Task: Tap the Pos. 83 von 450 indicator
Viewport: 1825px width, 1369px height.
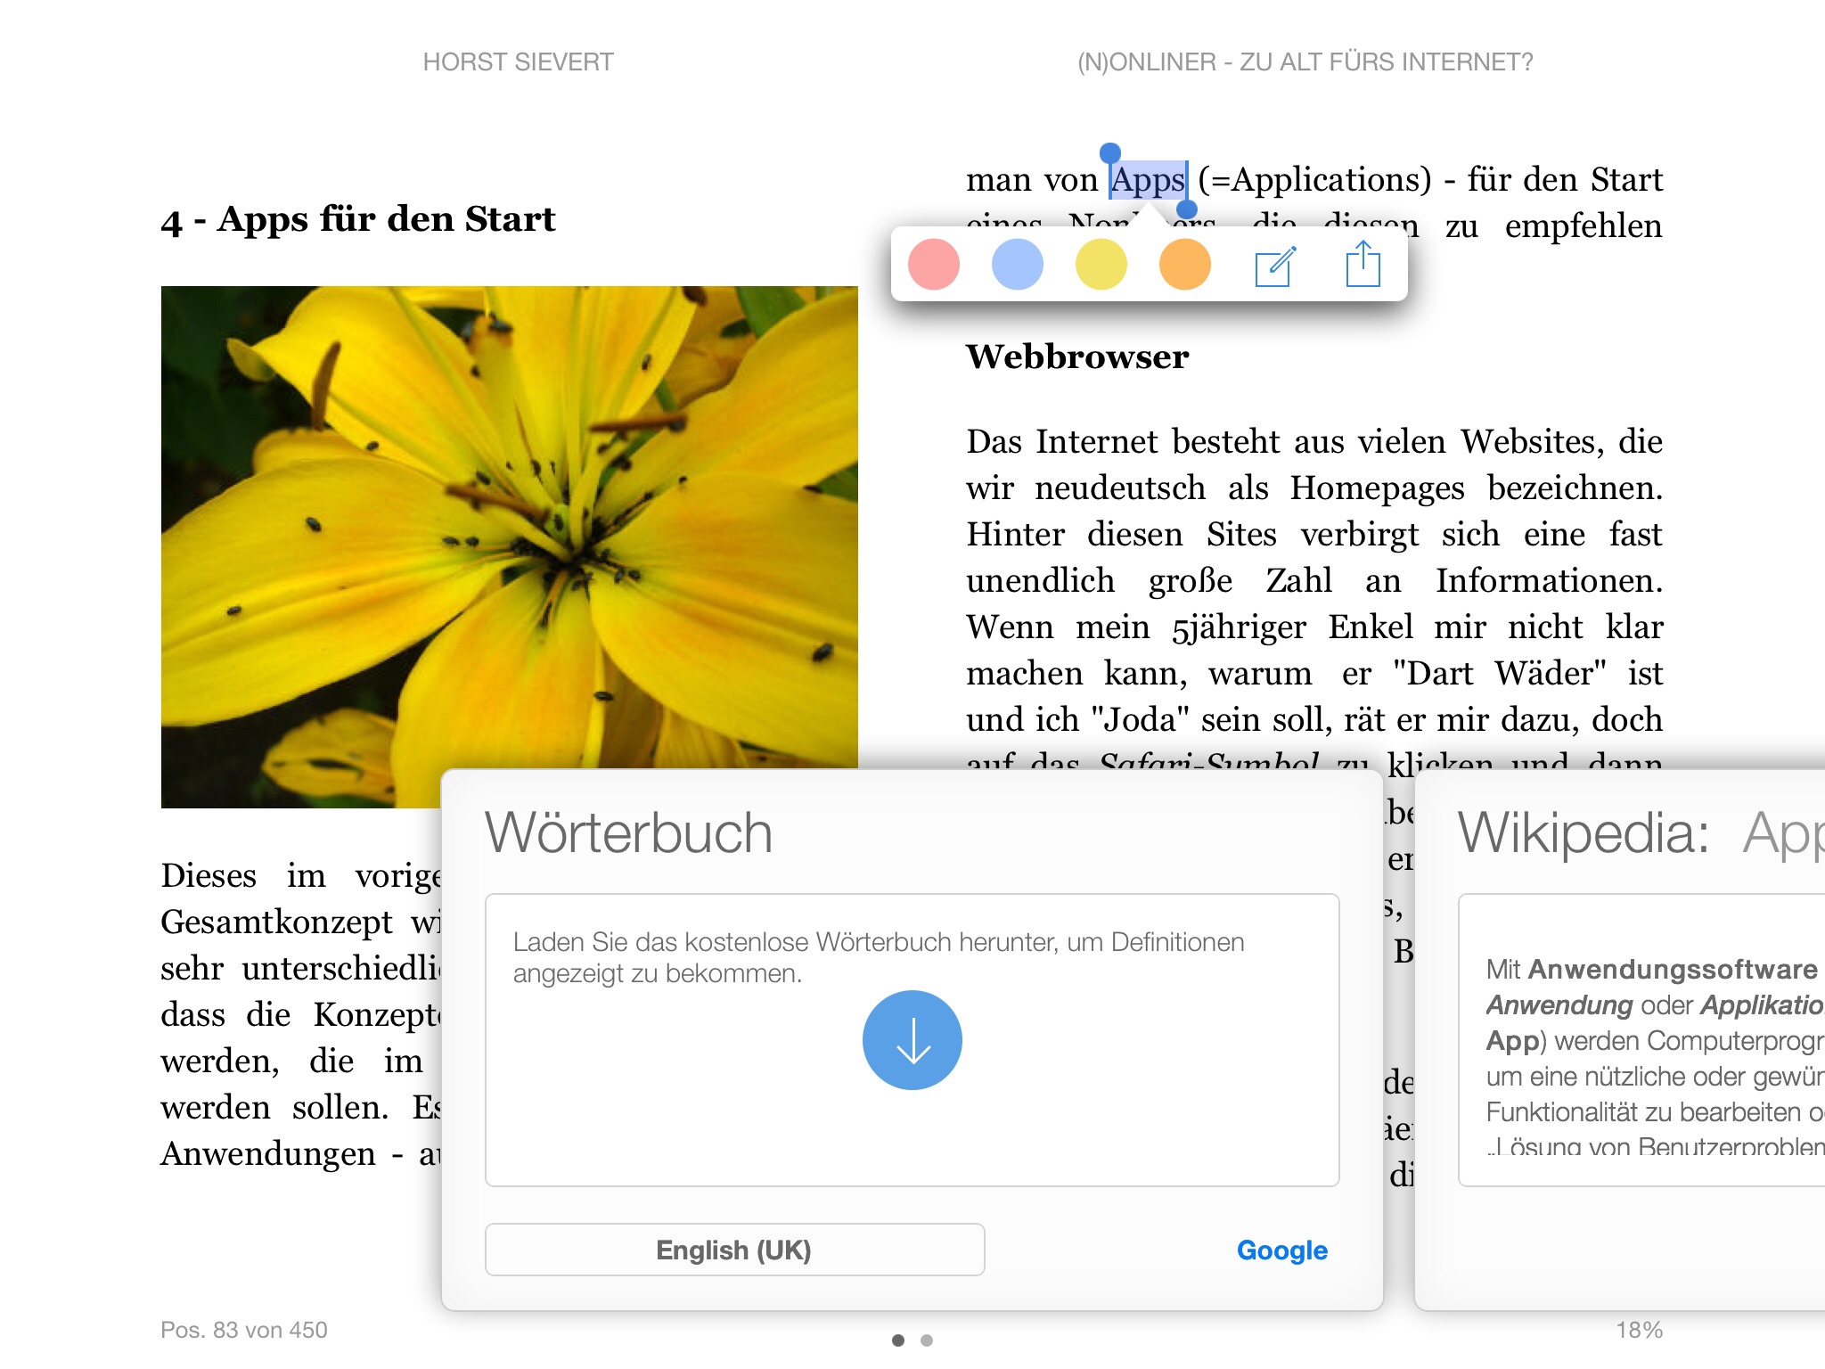Action: tap(244, 1330)
